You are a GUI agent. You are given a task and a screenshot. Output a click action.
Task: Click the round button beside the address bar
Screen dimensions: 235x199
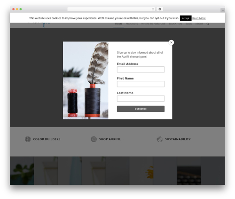point(160,9)
